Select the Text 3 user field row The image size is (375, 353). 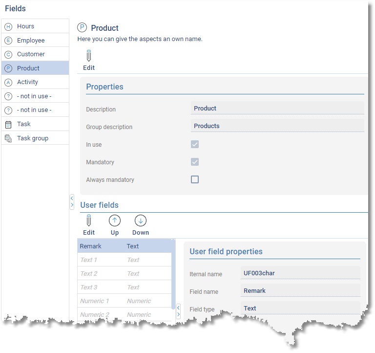point(125,287)
